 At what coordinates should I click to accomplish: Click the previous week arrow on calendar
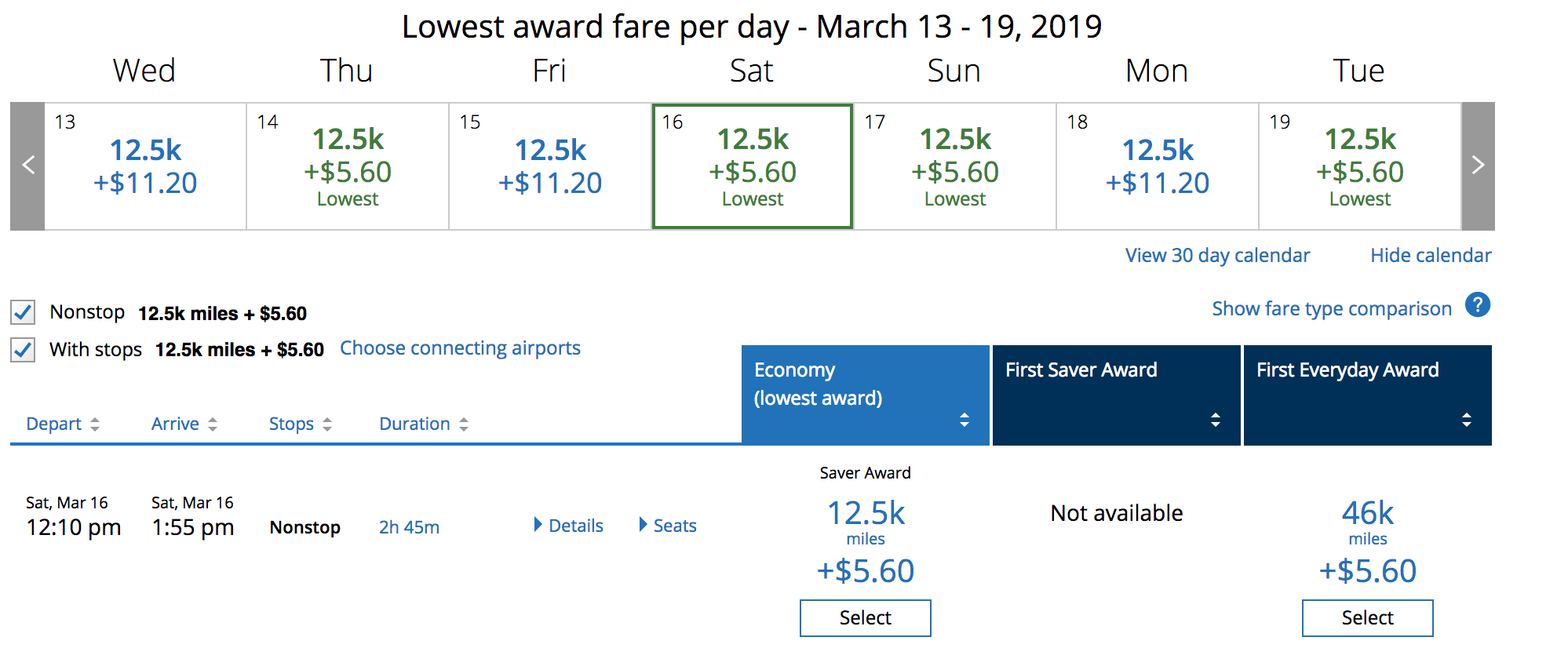pos(28,166)
